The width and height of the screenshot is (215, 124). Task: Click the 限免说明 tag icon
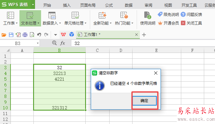point(160,14)
